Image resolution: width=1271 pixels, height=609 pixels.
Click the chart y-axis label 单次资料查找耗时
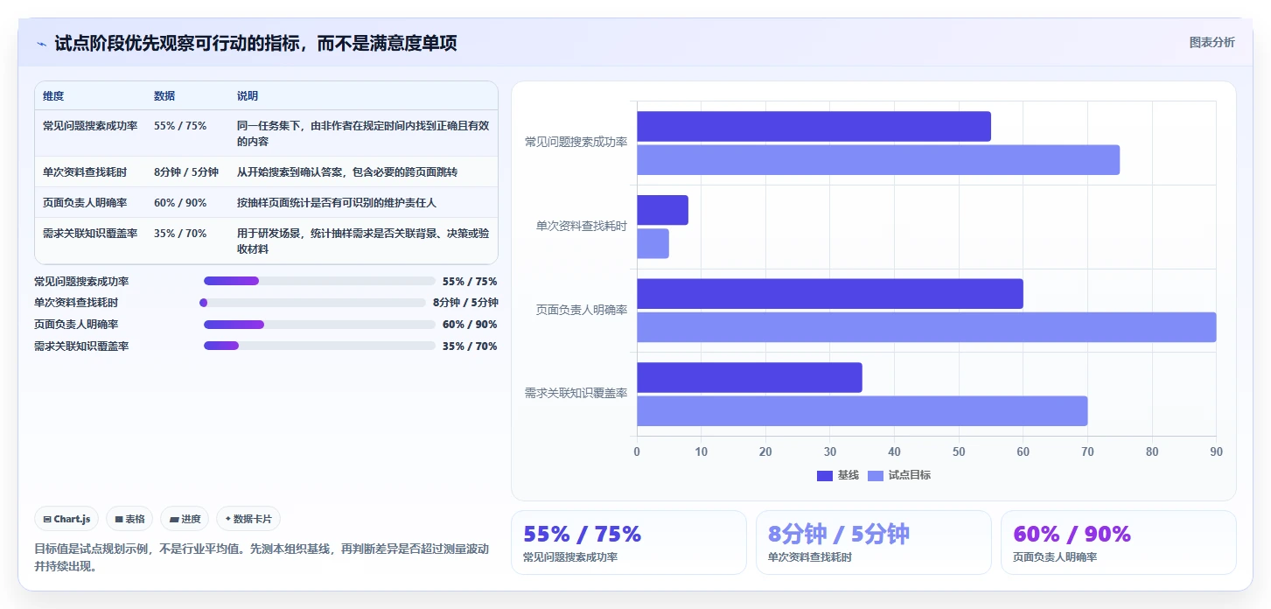(582, 226)
